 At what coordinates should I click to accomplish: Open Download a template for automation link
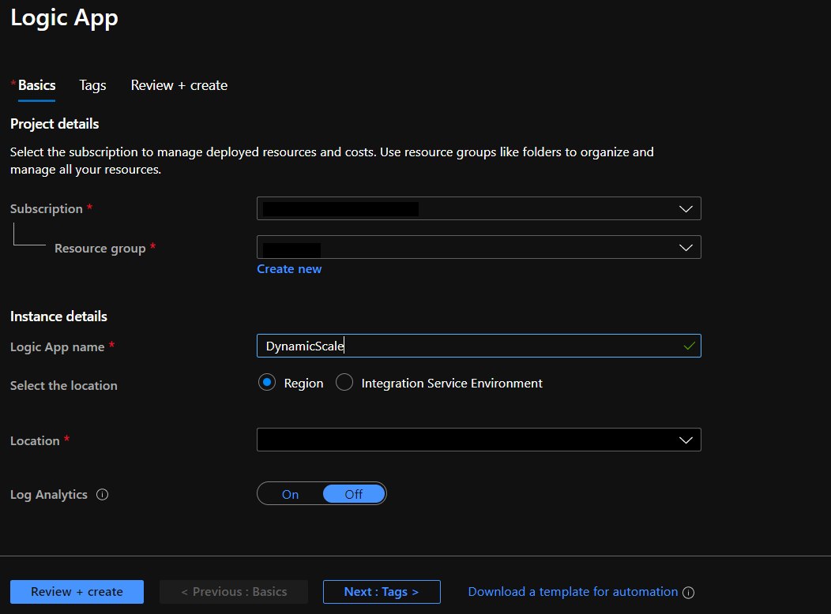pos(573,592)
